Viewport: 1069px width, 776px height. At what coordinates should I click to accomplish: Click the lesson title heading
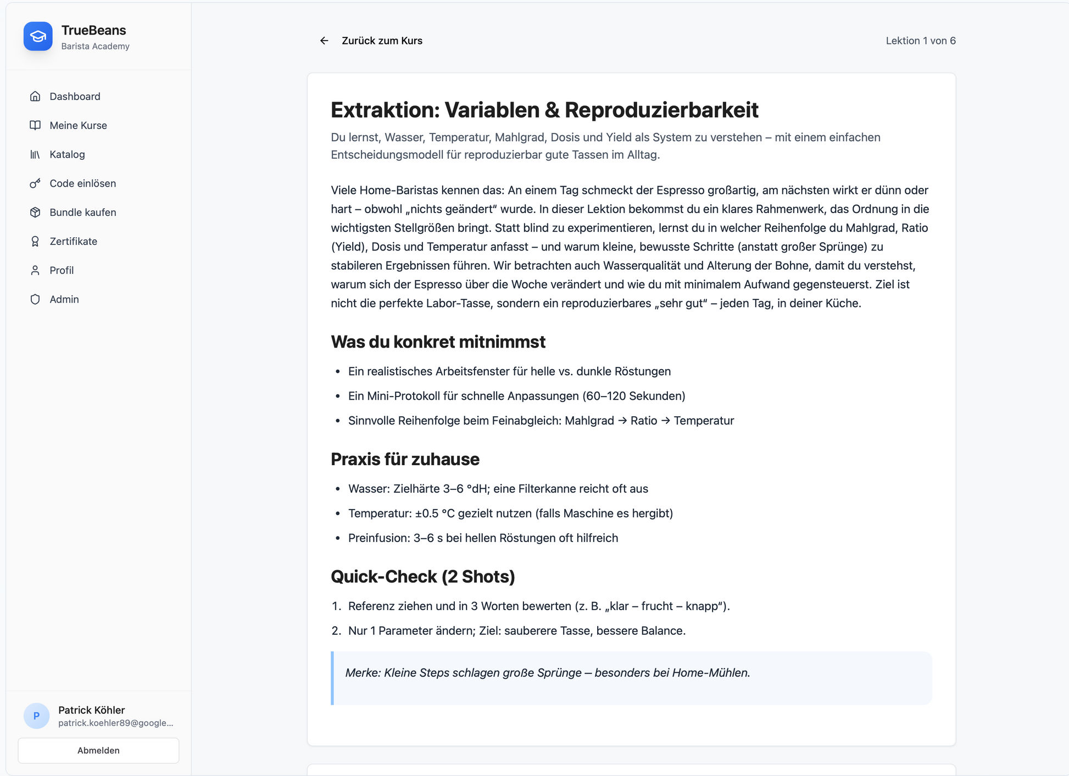tap(544, 110)
